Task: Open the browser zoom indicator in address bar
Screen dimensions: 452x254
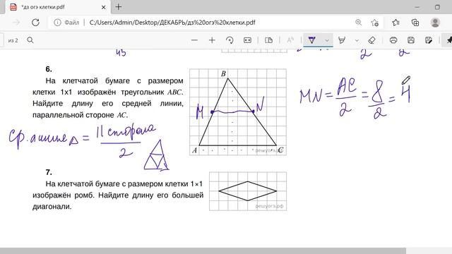Action: point(358,23)
